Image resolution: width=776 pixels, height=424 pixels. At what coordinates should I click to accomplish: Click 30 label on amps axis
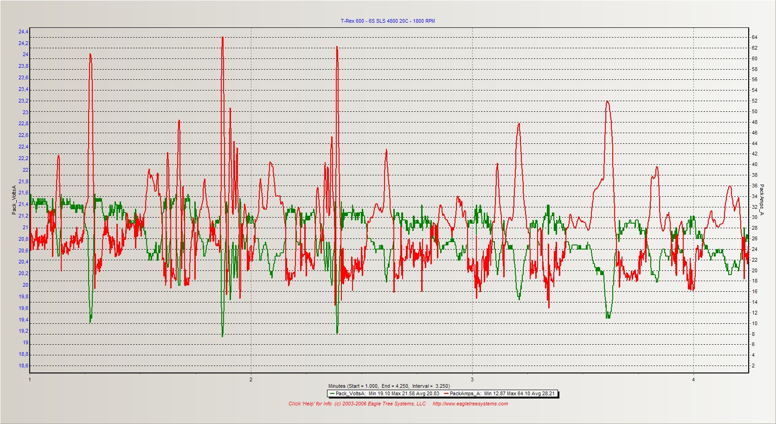(755, 217)
